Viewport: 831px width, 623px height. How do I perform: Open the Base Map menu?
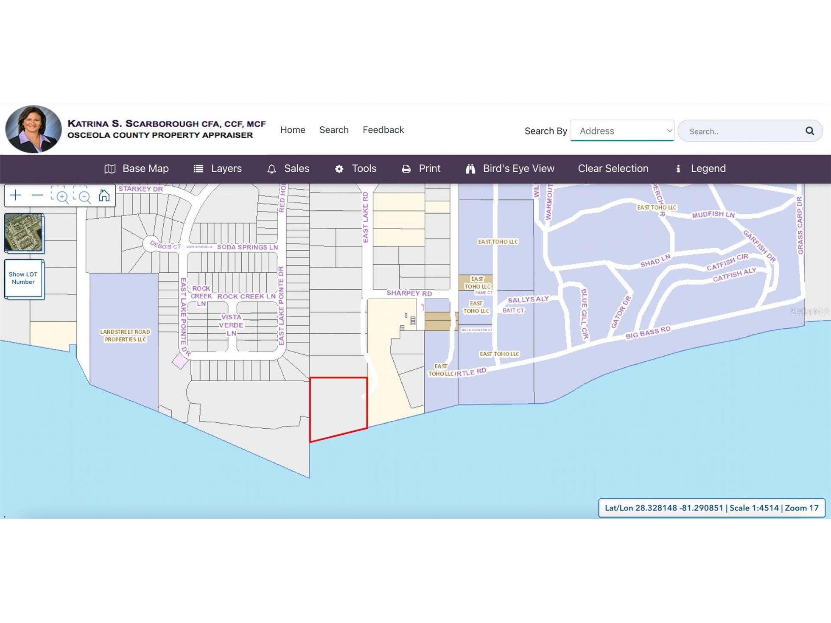coord(137,169)
